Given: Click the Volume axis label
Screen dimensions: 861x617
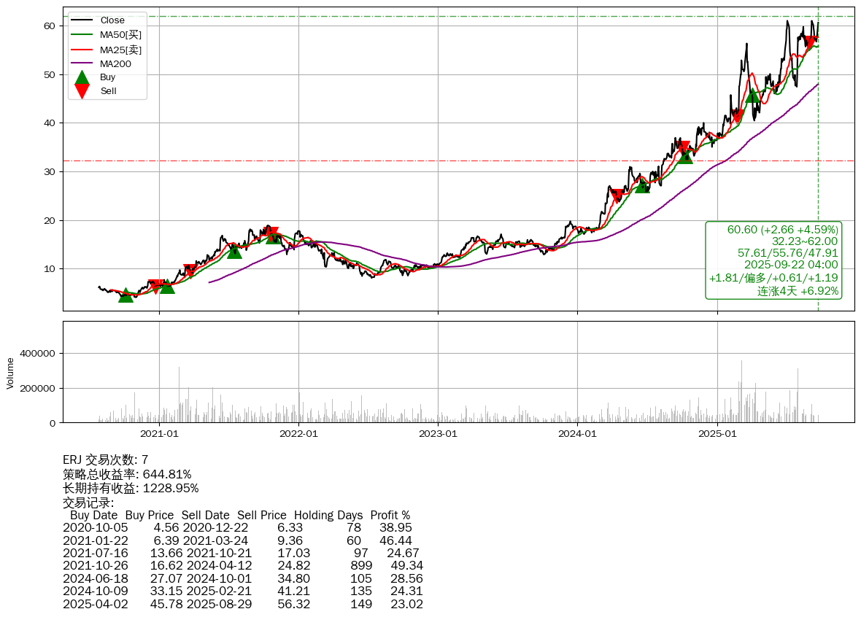Looking at the screenshot, I should tap(10, 372).
